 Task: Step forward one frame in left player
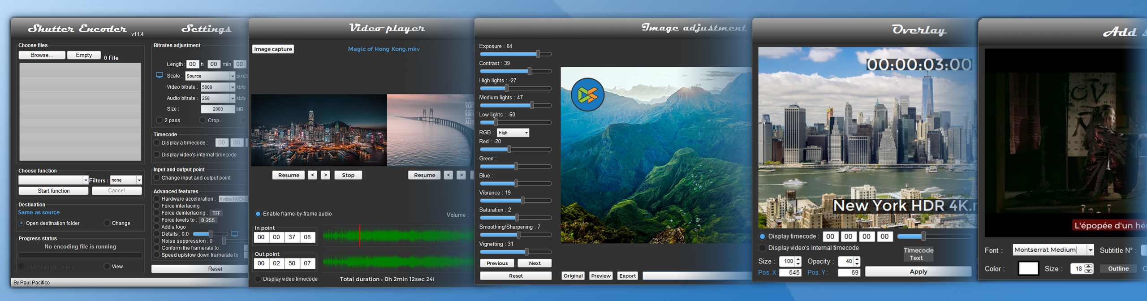tap(326, 175)
